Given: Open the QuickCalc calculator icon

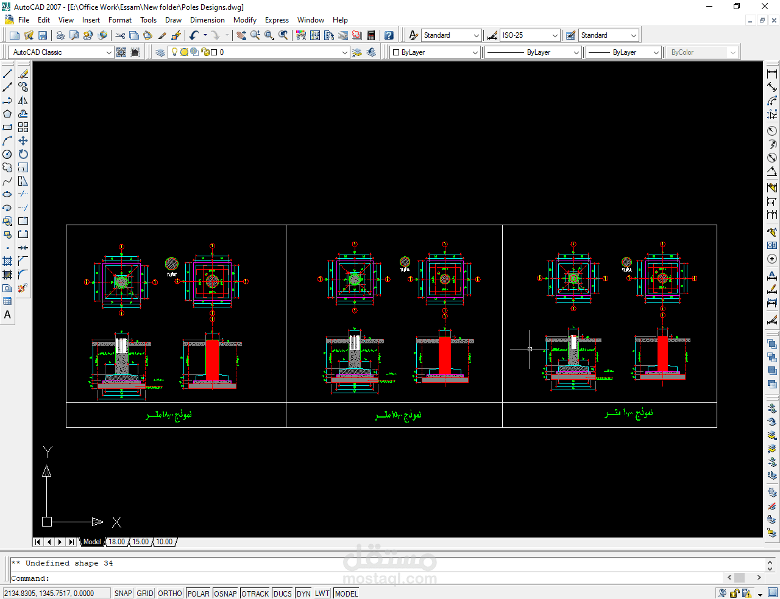Looking at the screenshot, I should (371, 35).
